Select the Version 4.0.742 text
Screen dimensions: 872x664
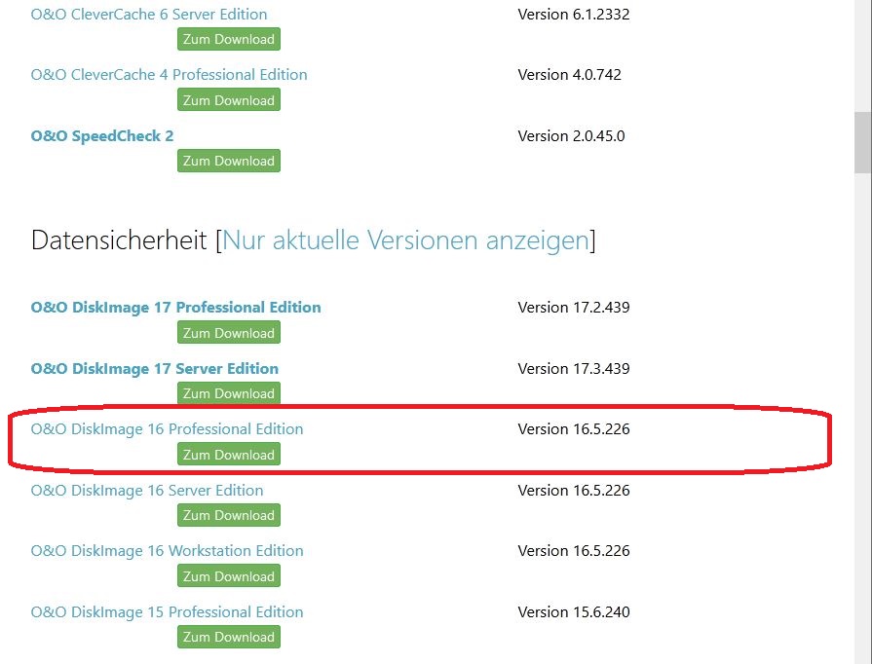coord(569,74)
